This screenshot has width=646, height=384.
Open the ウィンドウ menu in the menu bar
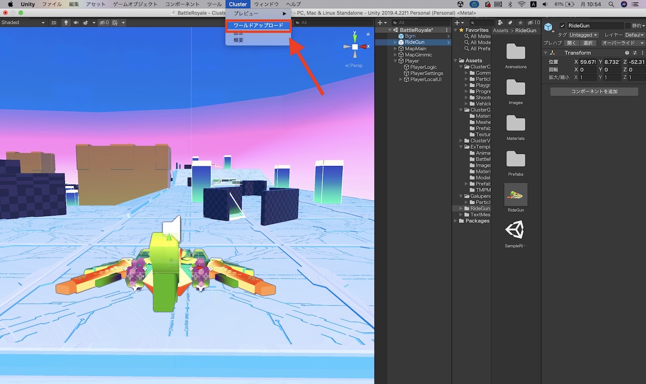pyautogui.click(x=267, y=4)
